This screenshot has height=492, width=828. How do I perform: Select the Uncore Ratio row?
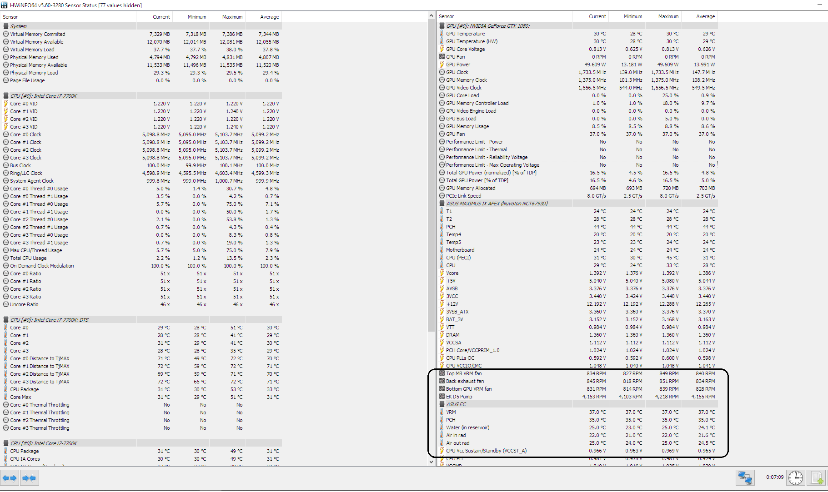[141, 304]
